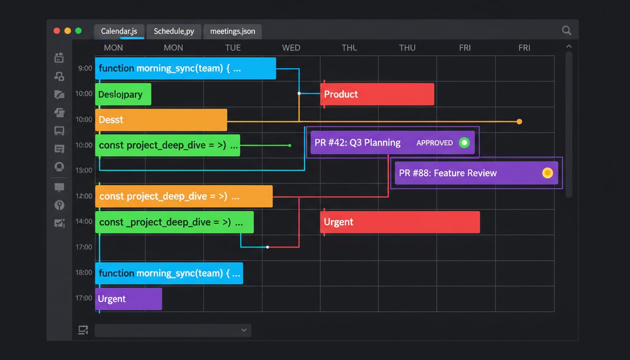This screenshot has width=630, height=360.
Task: Click the chevron above the vertical scrollbar
Action: pyautogui.click(x=569, y=47)
